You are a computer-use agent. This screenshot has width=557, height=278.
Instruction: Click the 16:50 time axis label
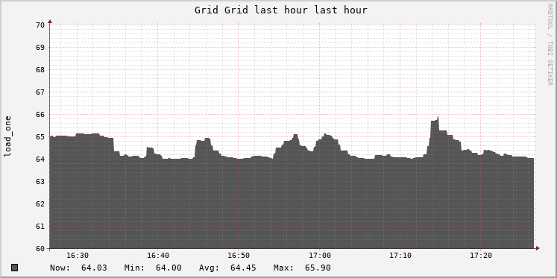pyautogui.click(x=239, y=256)
